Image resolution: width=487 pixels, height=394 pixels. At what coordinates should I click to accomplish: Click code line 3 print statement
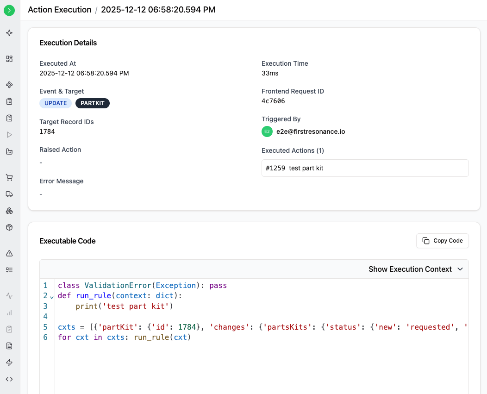click(124, 306)
